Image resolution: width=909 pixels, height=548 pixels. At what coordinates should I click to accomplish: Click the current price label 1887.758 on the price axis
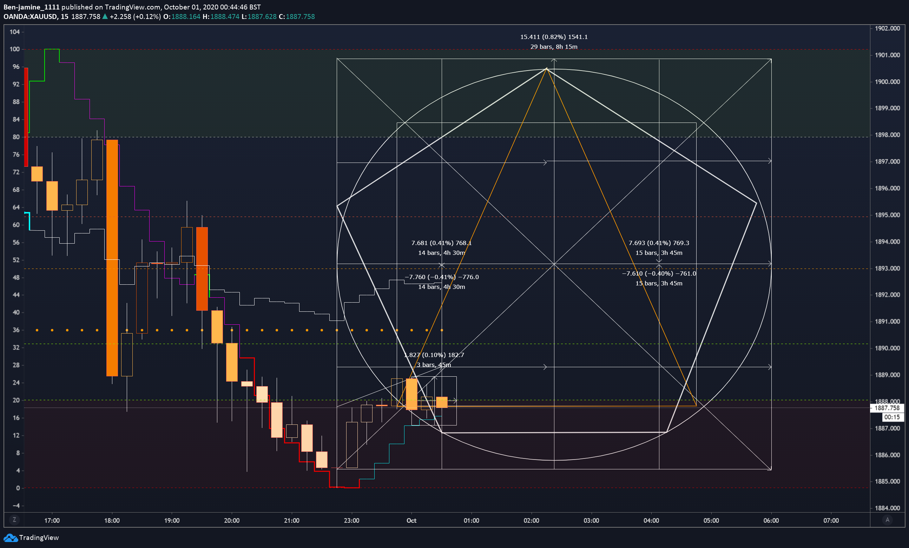pyautogui.click(x=887, y=408)
